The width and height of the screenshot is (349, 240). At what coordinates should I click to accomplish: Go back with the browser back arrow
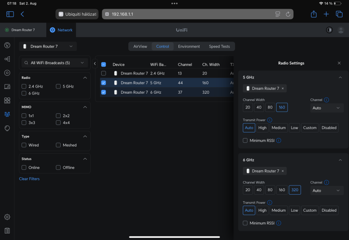[x=22, y=14]
